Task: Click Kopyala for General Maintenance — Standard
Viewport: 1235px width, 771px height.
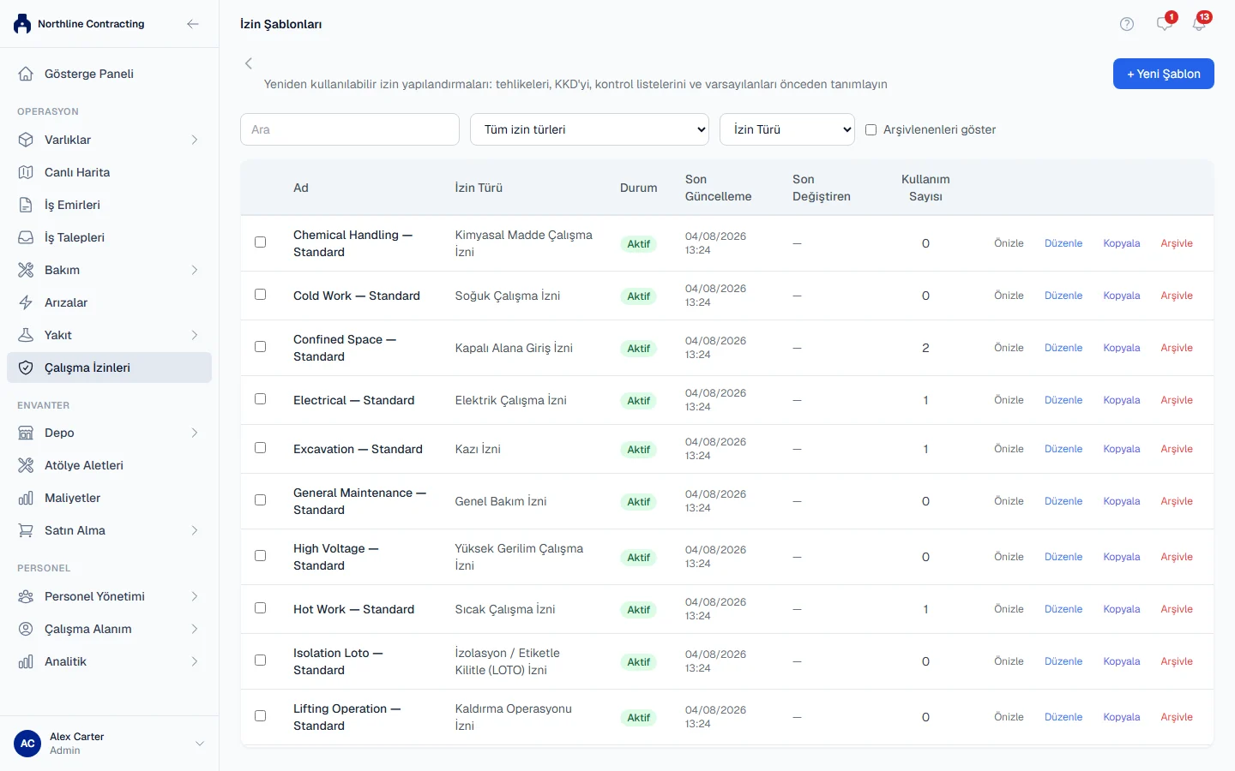Action: (x=1122, y=501)
